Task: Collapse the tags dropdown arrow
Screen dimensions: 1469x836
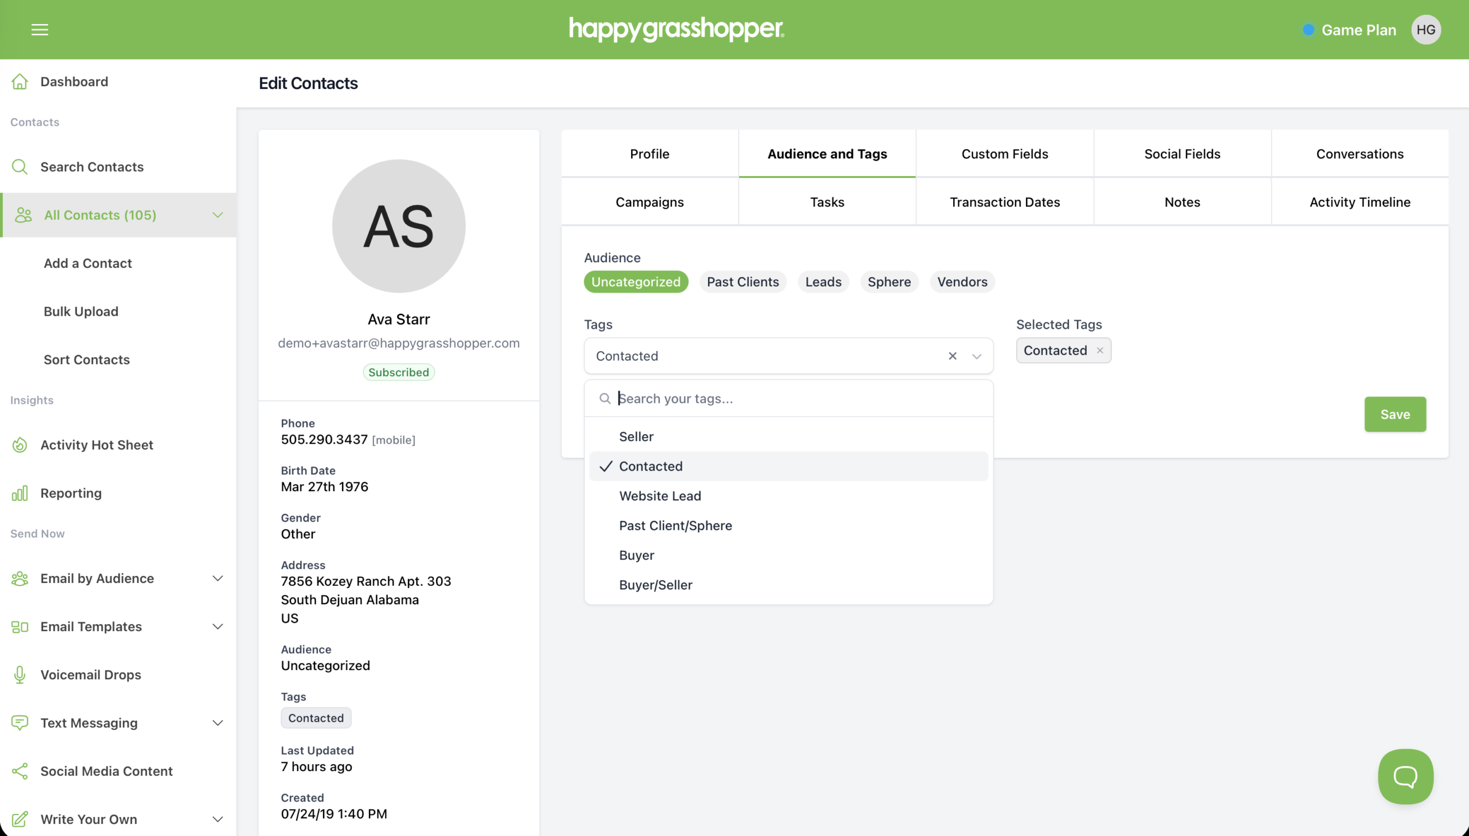Action: pos(977,356)
